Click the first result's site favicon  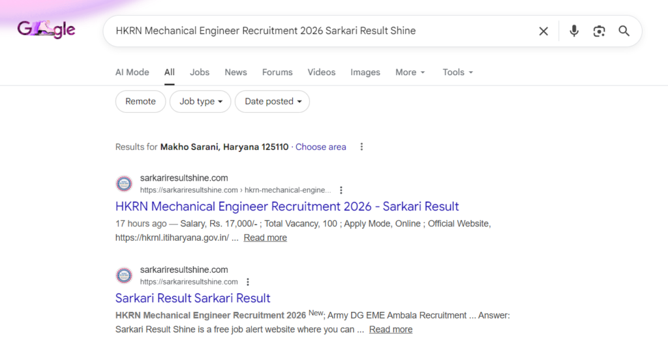tap(124, 183)
